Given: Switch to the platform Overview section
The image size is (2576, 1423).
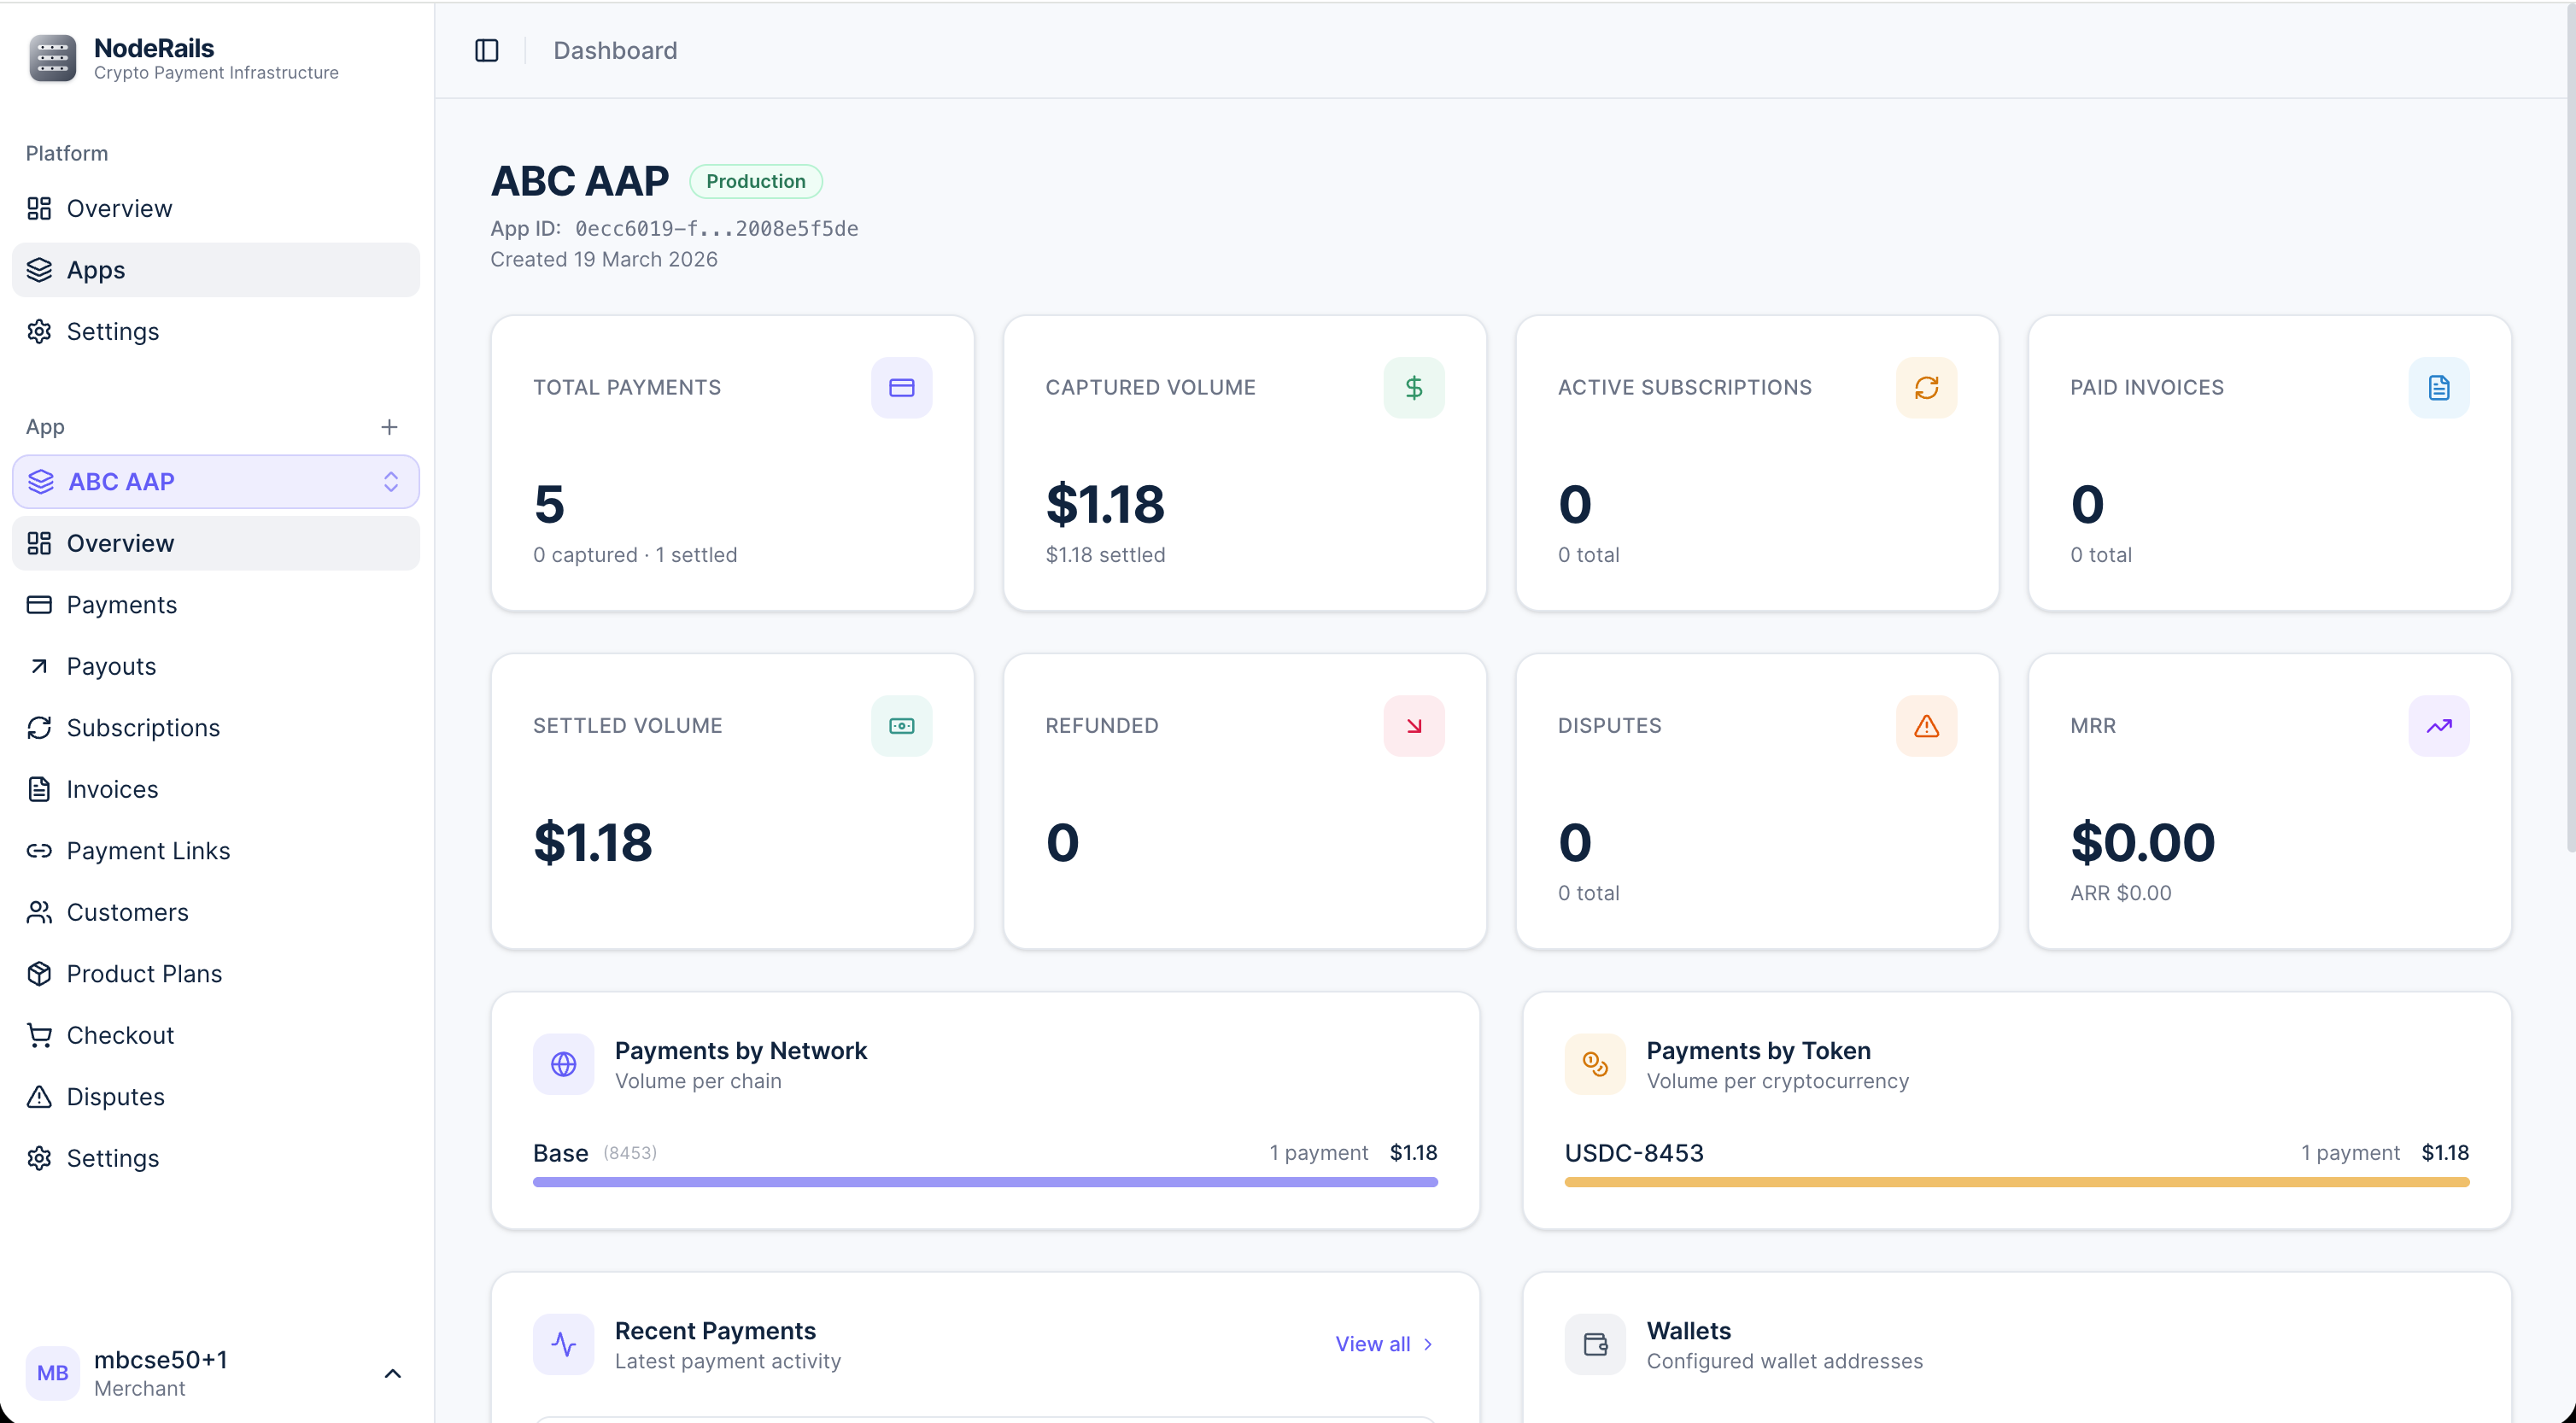Looking at the screenshot, I should tap(118, 208).
